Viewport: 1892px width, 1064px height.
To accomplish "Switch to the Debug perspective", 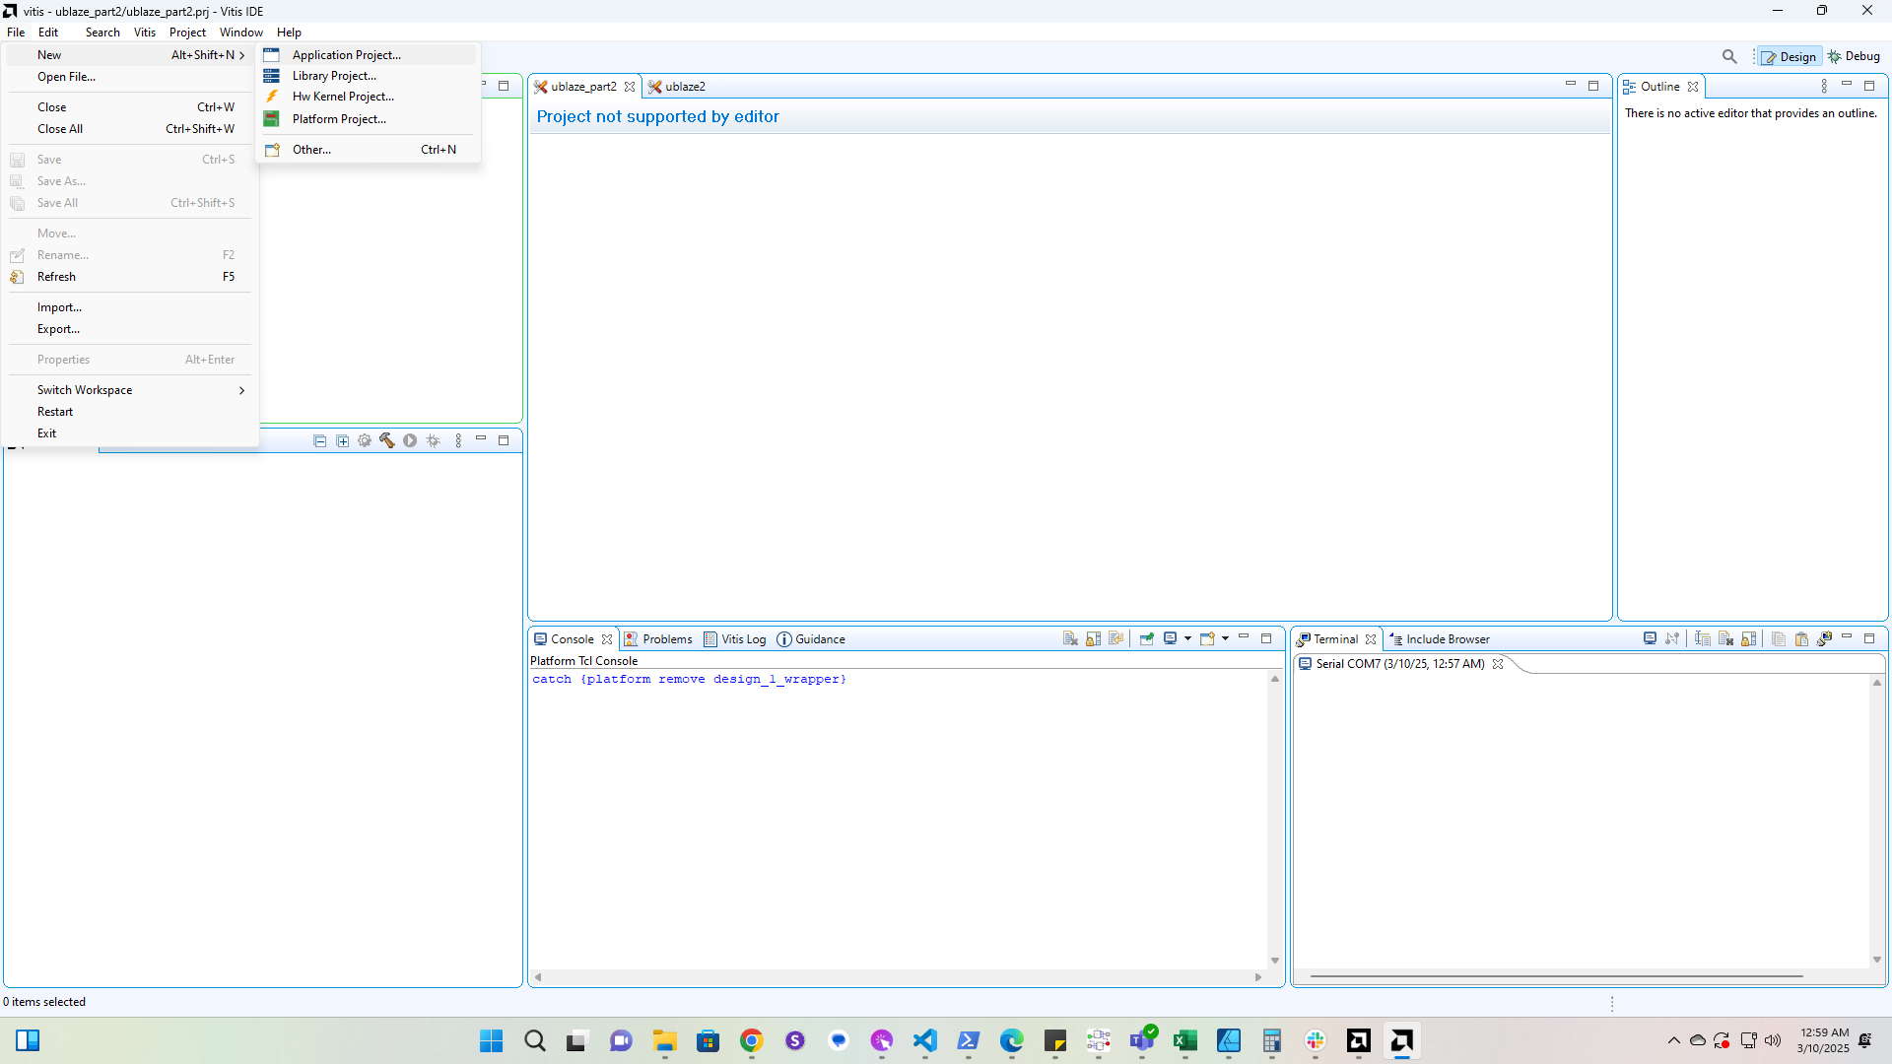I will tap(1855, 56).
